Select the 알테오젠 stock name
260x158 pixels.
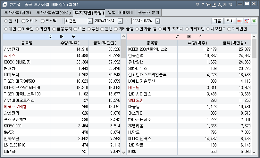[136, 100]
